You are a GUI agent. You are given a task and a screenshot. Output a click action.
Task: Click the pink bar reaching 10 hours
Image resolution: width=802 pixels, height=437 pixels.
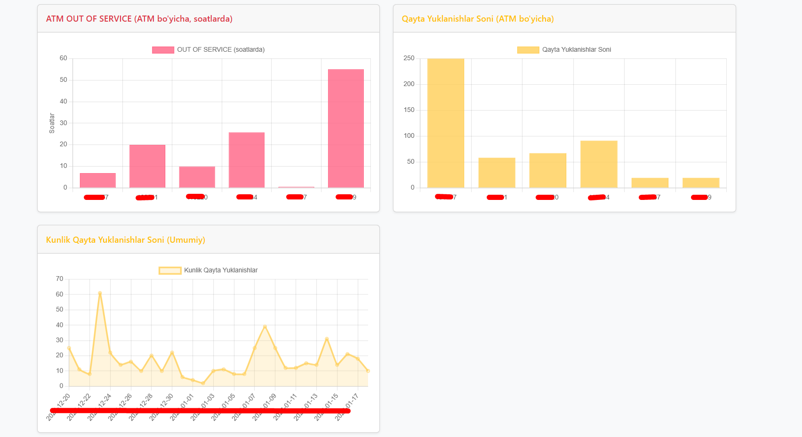[x=197, y=177]
